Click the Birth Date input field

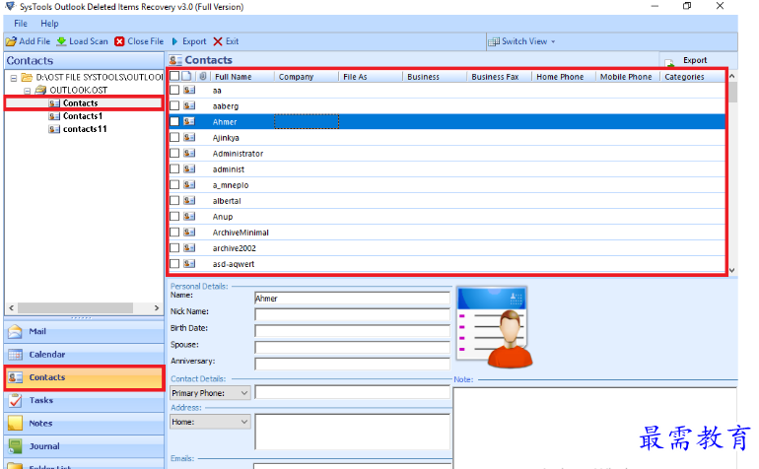click(x=352, y=331)
